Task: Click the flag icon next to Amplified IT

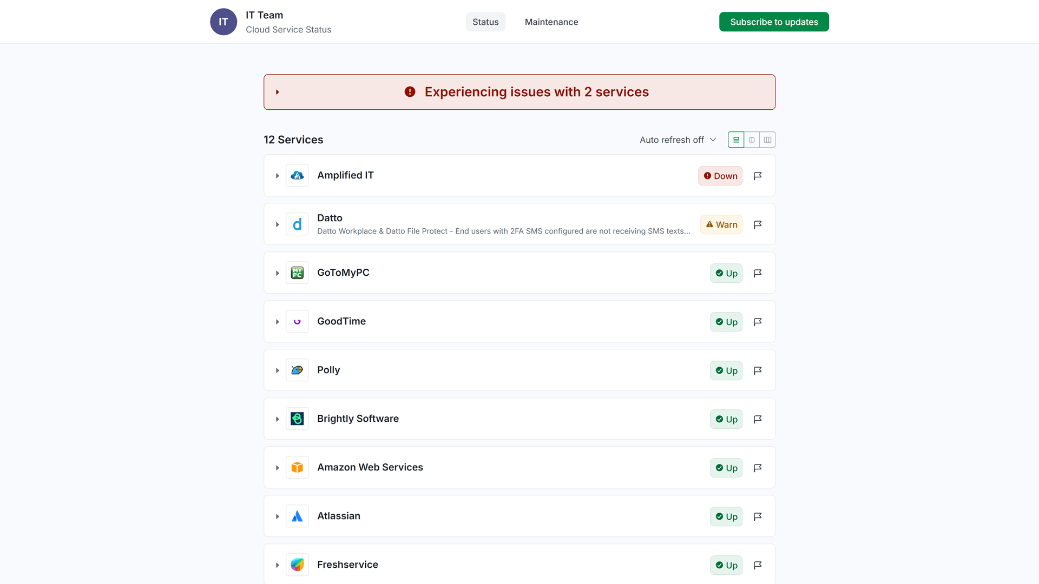Action: (758, 176)
